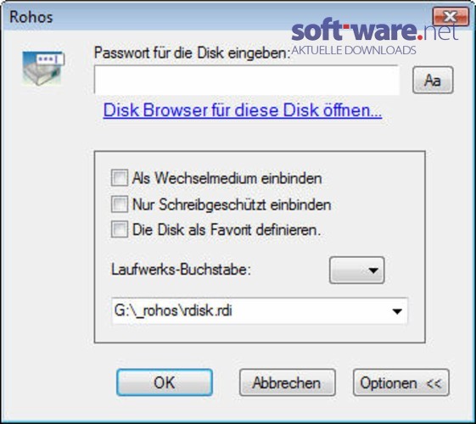The image size is (476, 424).
Task: Click AKTUELLE DOWNLOADS watermark text
Action: point(354,50)
